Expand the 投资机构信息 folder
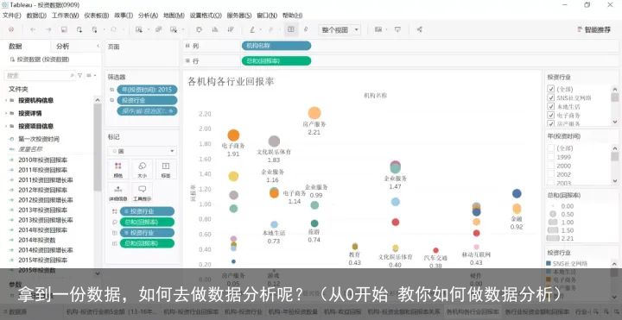 click(6, 101)
